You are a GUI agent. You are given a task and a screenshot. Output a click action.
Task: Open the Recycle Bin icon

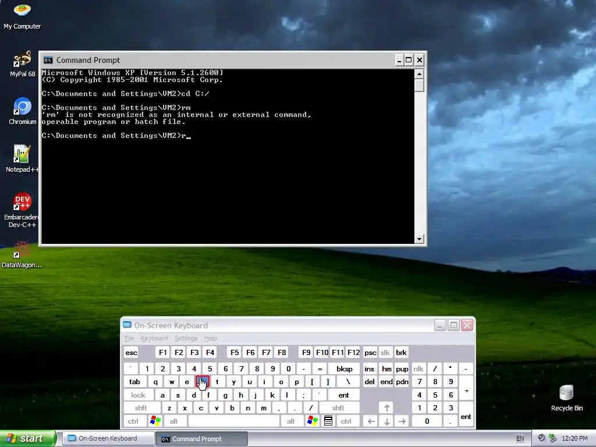tap(567, 398)
